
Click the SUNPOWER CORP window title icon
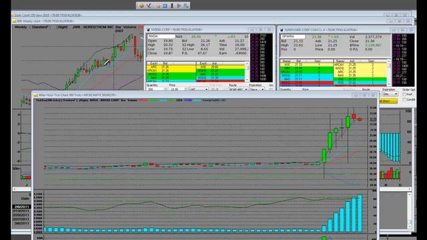coord(282,30)
